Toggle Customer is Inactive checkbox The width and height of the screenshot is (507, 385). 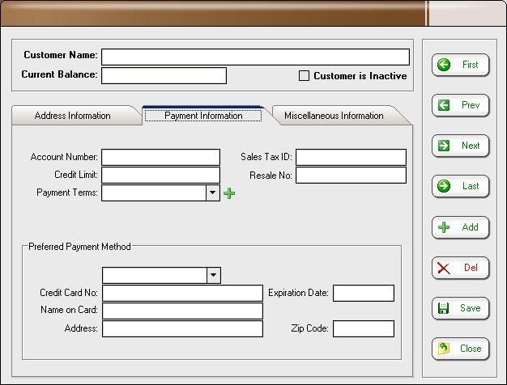point(304,75)
